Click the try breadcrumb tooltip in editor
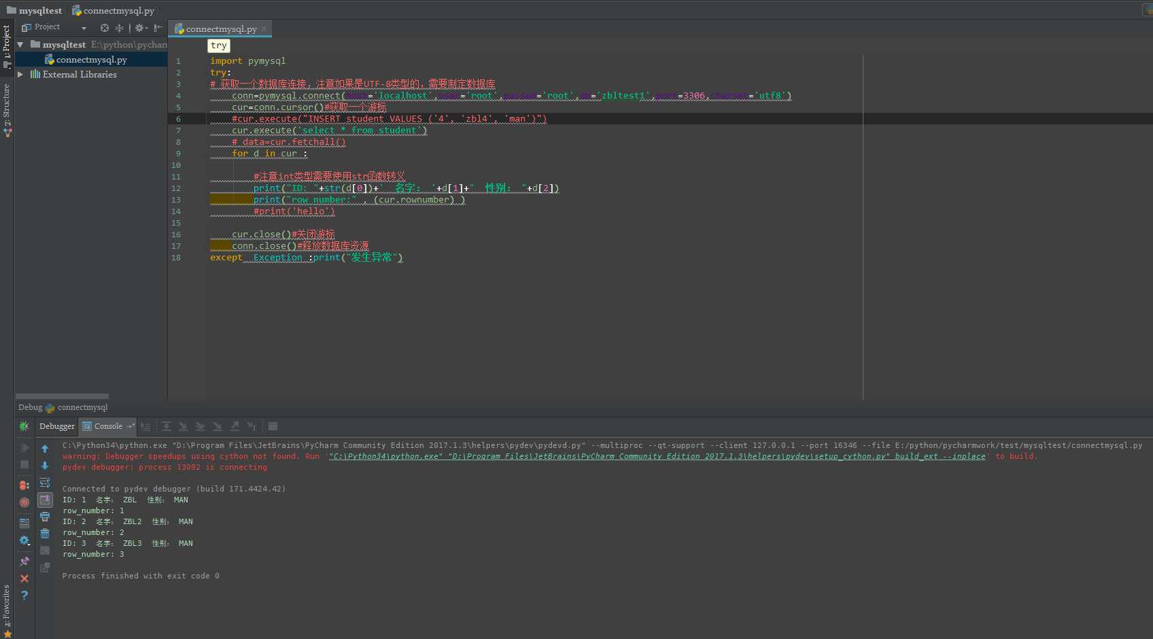Image resolution: width=1153 pixels, height=639 pixels. [x=219, y=46]
